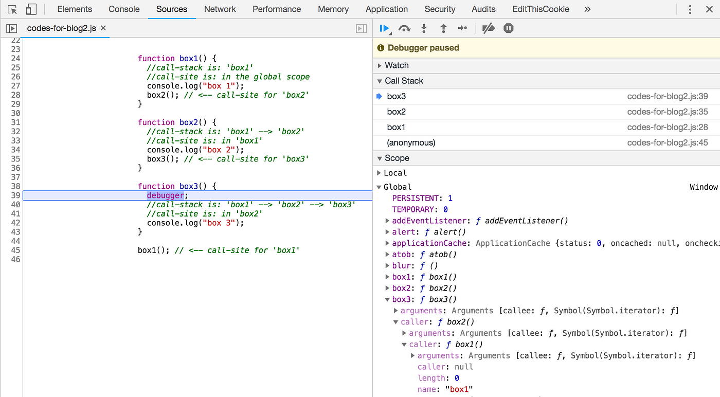Screen dimensions: 720x397
Task: Click the Debugger paused banner
Action: 546,48
